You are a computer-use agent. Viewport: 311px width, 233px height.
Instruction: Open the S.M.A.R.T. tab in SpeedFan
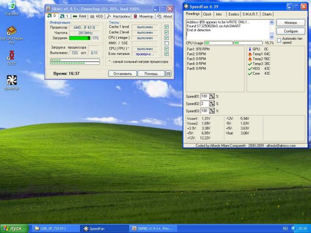click(251, 14)
